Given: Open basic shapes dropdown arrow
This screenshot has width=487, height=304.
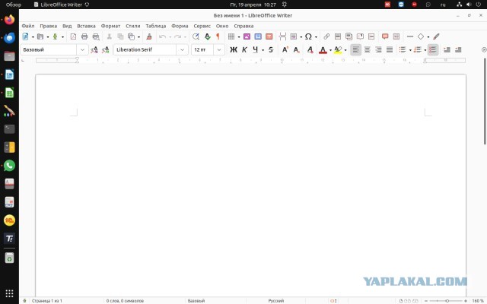Looking at the screenshot, I should point(428,37).
